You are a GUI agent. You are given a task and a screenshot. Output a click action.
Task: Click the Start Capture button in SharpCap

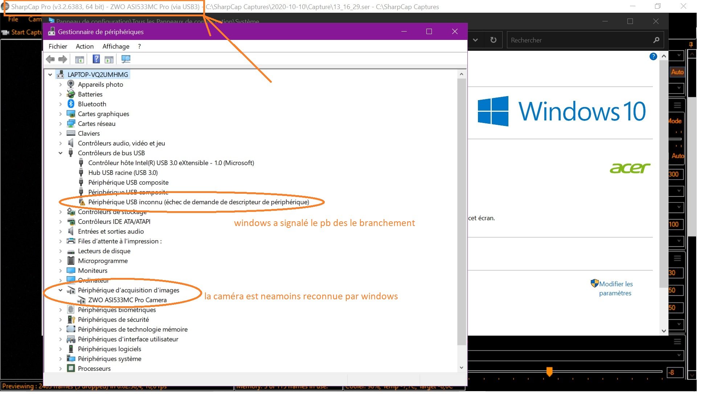tap(22, 32)
